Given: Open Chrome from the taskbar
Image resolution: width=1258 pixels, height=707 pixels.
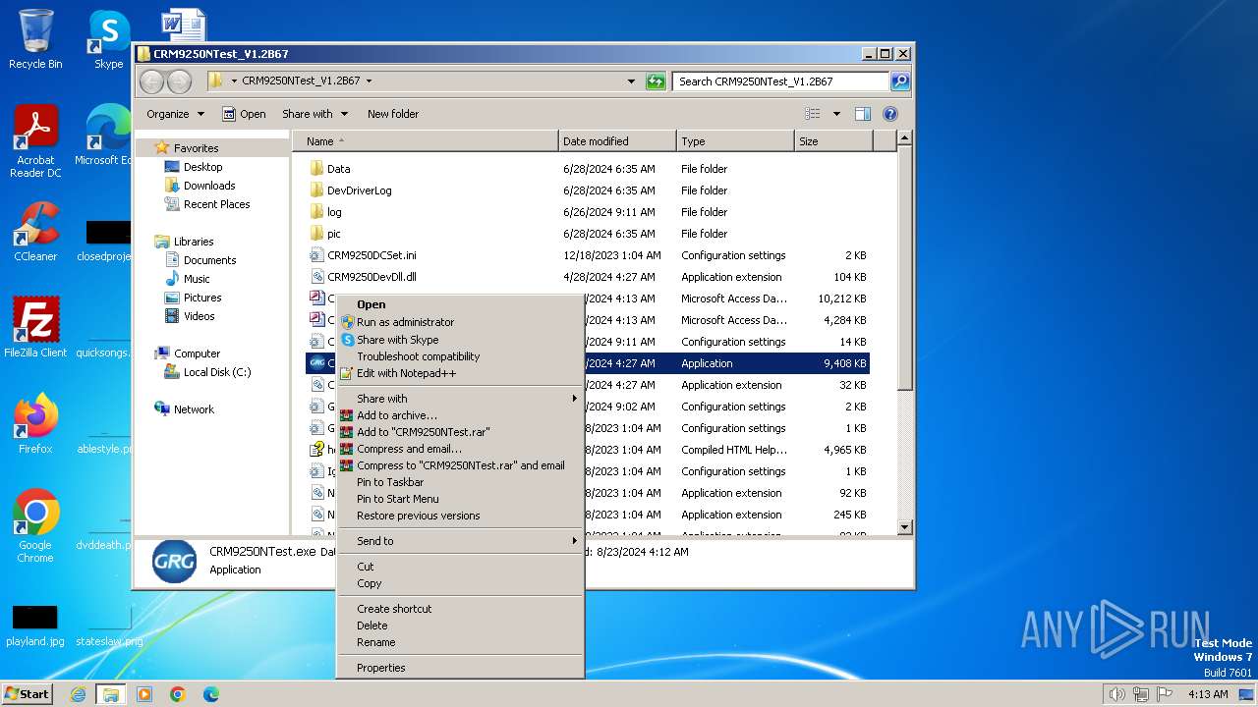Looking at the screenshot, I should pyautogui.click(x=178, y=694).
